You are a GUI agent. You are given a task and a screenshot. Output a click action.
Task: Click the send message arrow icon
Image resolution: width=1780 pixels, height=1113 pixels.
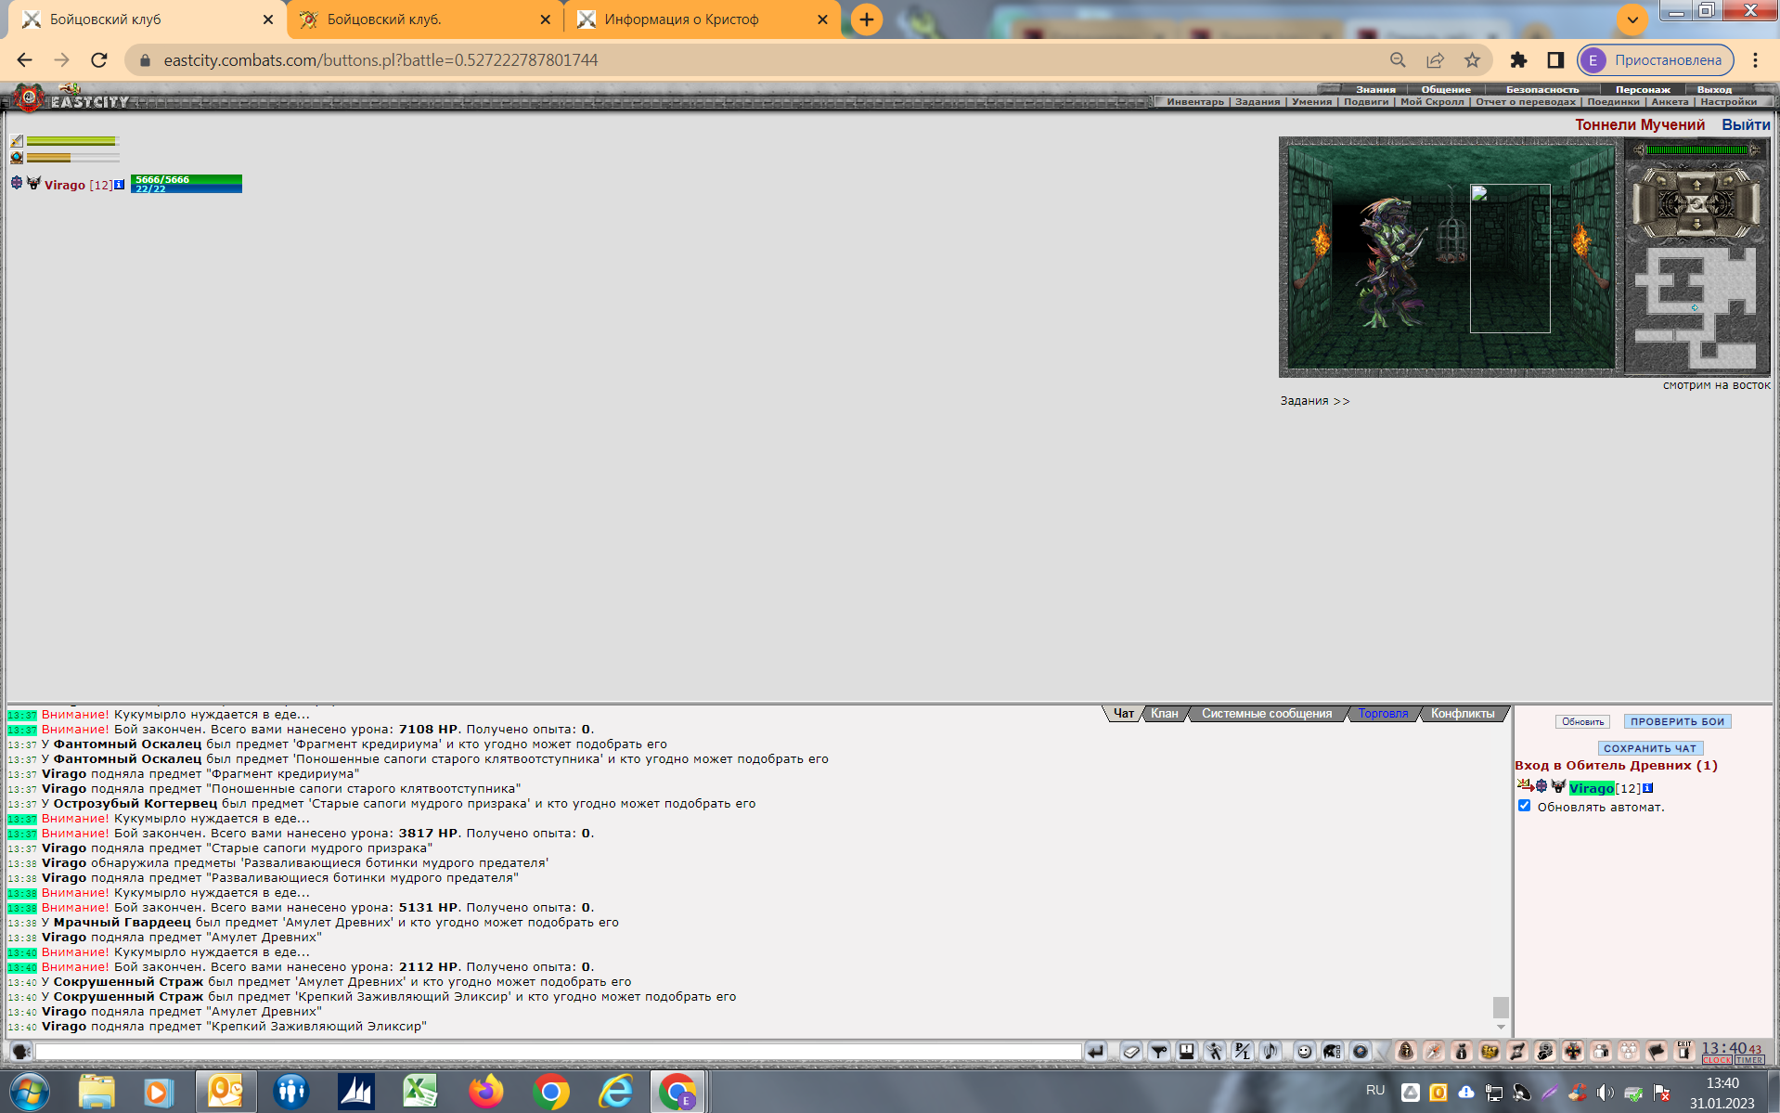1096,1052
